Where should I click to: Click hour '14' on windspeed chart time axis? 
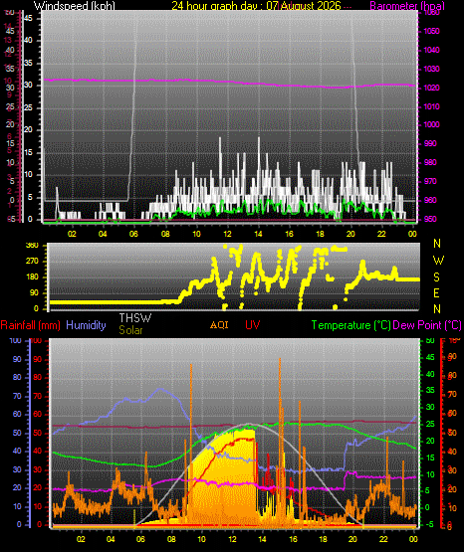pyautogui.click(x=258, y=234)
